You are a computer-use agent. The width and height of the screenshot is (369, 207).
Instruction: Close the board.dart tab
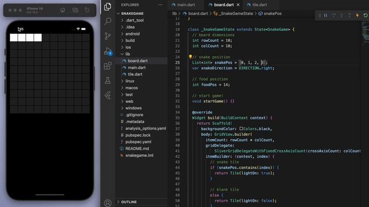(238, 5)
